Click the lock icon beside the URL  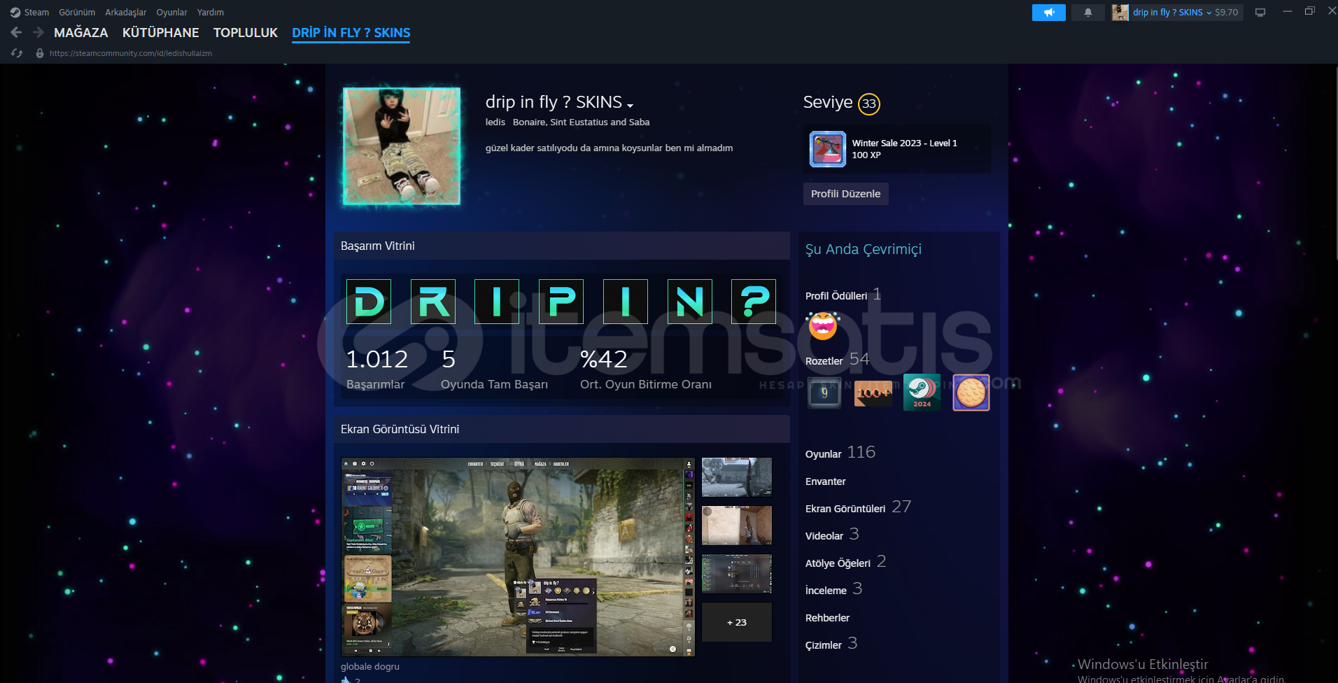(40, 53)
